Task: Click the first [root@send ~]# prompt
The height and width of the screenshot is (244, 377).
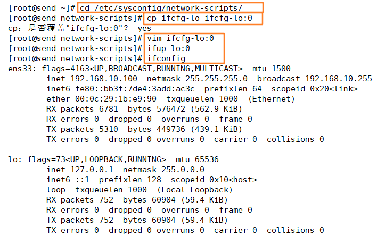Action: point(42,8)
